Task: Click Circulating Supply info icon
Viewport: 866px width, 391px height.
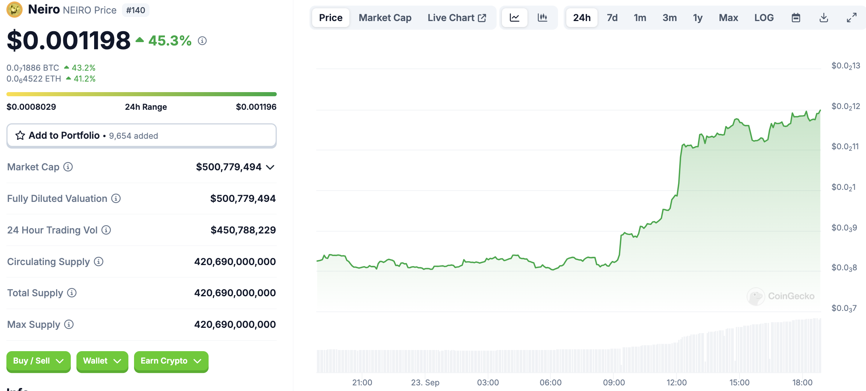Action: 99,262
